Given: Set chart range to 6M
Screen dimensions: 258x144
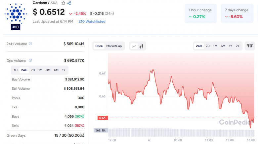Looking at the screenshot, I should coord(223,46).
